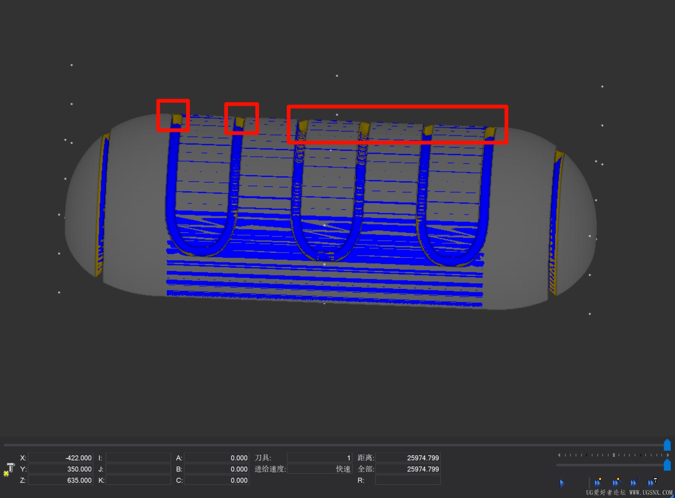Image resolution: width=675 pixels, height=498 pixels.
Task: Click the X coordinate field showing -422.000
Action: (60, 458)
